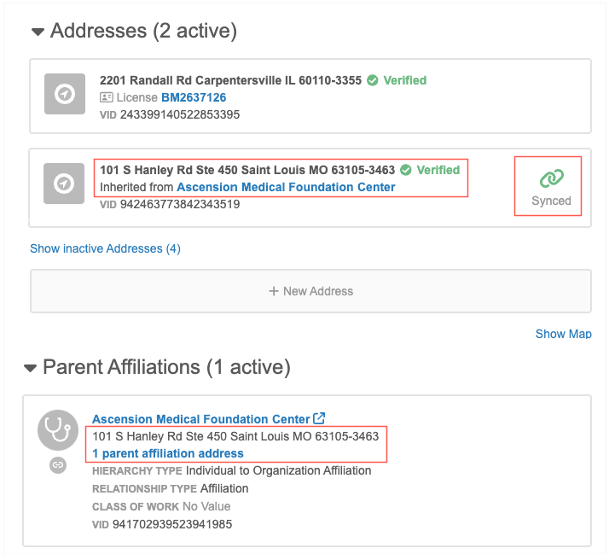Collapse the Addresses section

[38, 32]
